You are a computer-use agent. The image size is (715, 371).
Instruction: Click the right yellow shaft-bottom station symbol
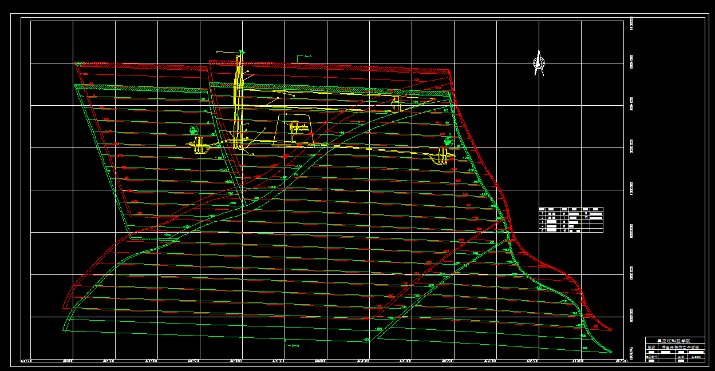pos(443,156)
